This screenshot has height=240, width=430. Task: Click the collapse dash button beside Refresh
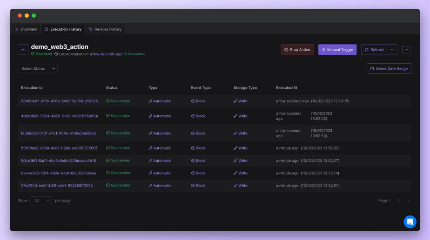point(406,50)
